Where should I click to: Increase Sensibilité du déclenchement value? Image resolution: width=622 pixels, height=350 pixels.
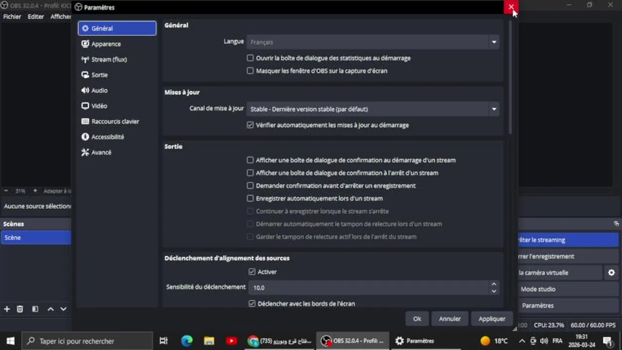pyautogui.click(x=494, y=284)
